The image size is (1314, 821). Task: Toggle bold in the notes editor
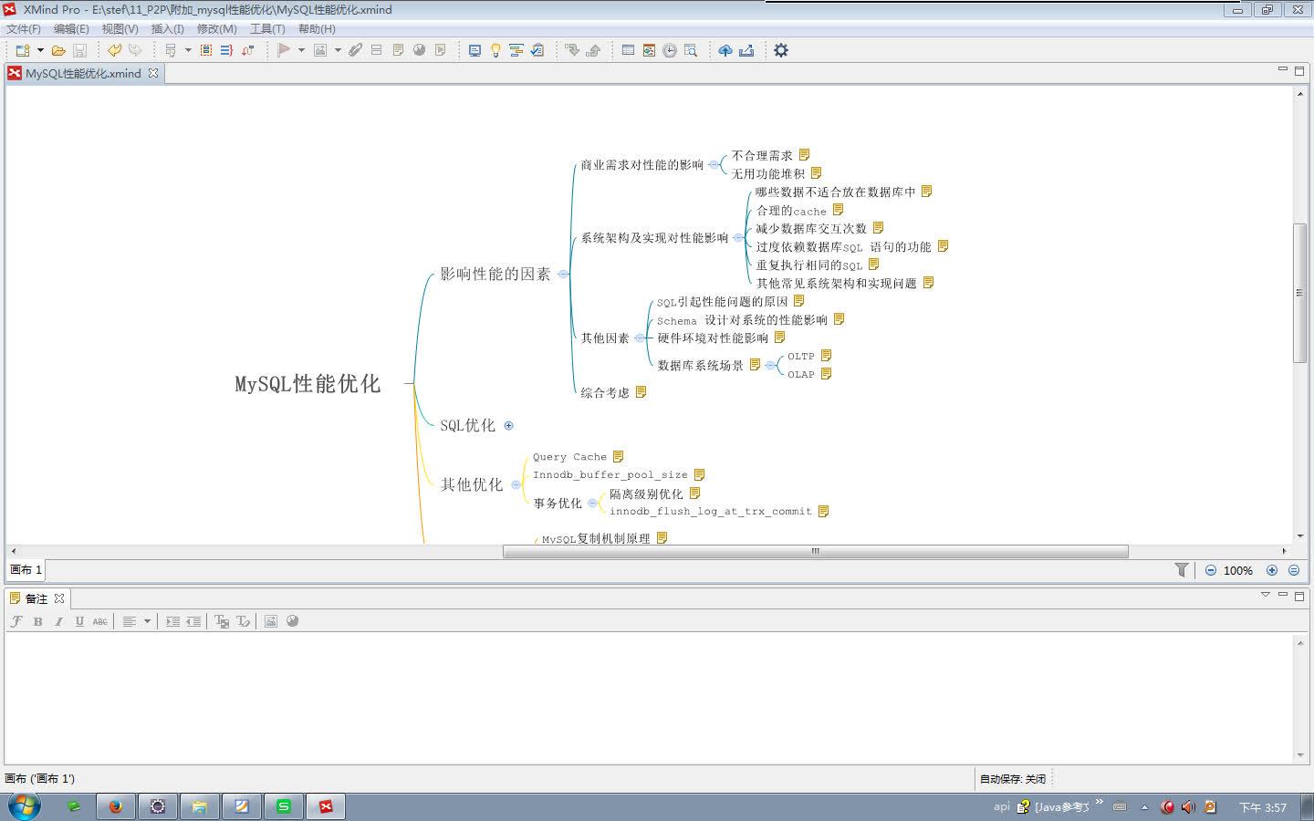coord(37,621)
